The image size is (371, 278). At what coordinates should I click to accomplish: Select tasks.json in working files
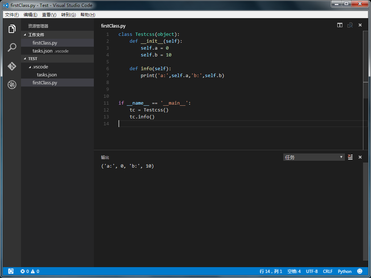point(58,51)
